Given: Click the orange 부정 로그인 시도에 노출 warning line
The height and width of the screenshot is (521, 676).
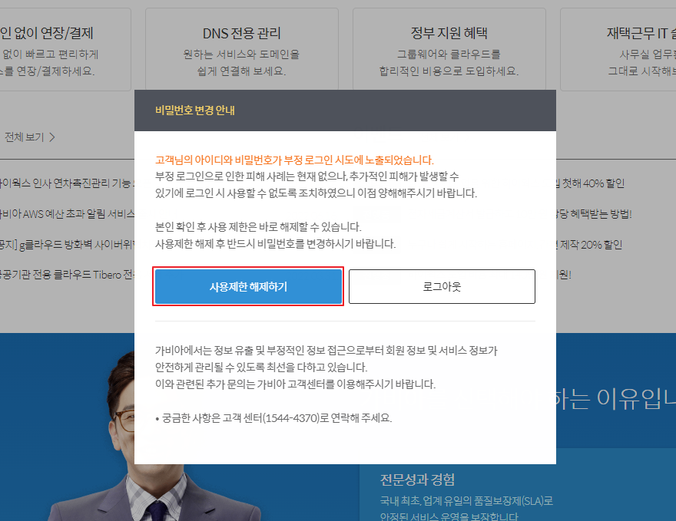Looking at the screenshot, I should pos(294,160).
